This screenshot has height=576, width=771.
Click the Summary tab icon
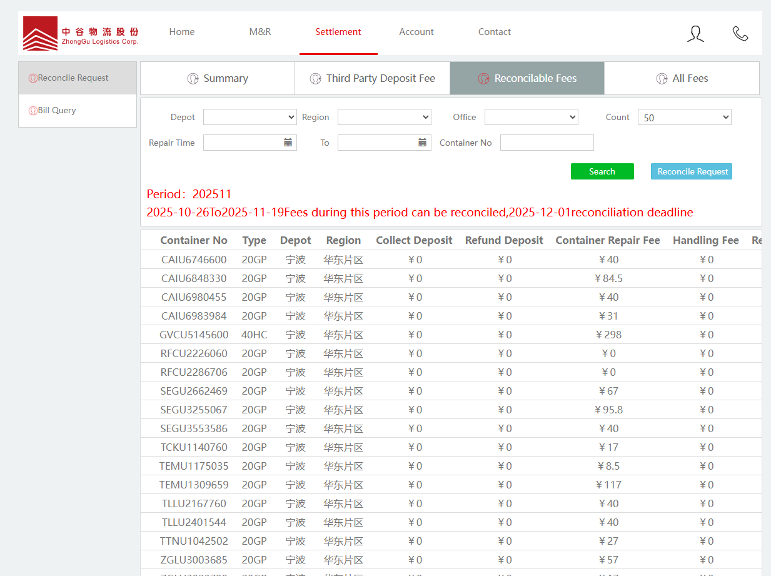click(193, 79)
